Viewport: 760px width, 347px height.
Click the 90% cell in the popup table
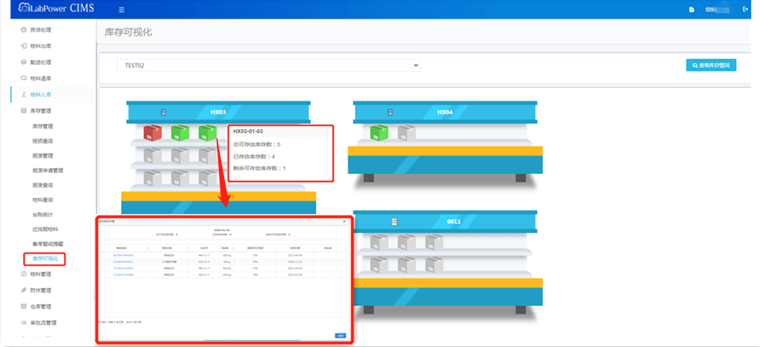pyautogui.click(x=255, y=261)
